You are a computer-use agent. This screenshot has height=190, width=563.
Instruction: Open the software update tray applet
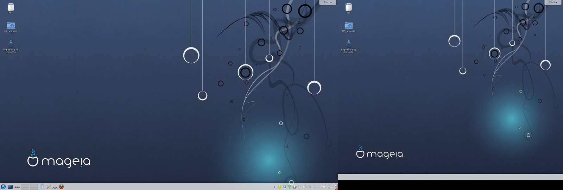coord(284,187)
